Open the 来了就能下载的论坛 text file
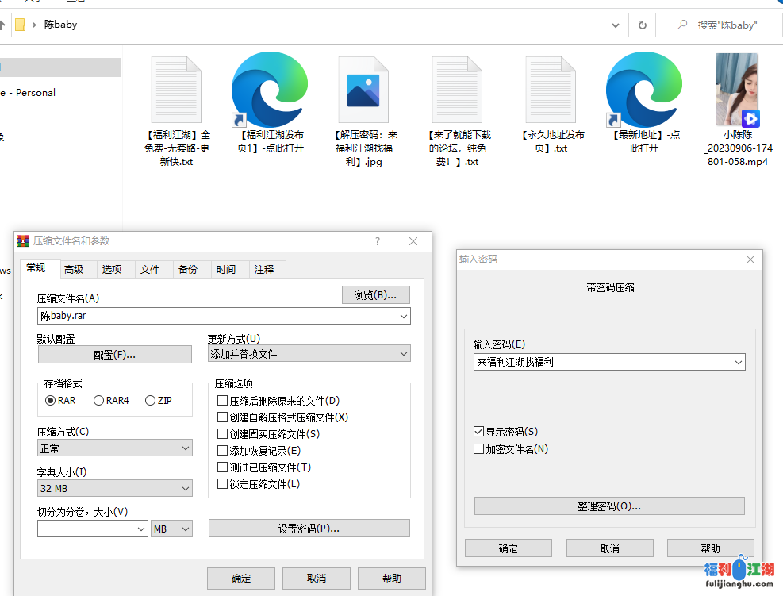Screen dimensions: 783x596 pyautogui.click(x=457, y=90)
